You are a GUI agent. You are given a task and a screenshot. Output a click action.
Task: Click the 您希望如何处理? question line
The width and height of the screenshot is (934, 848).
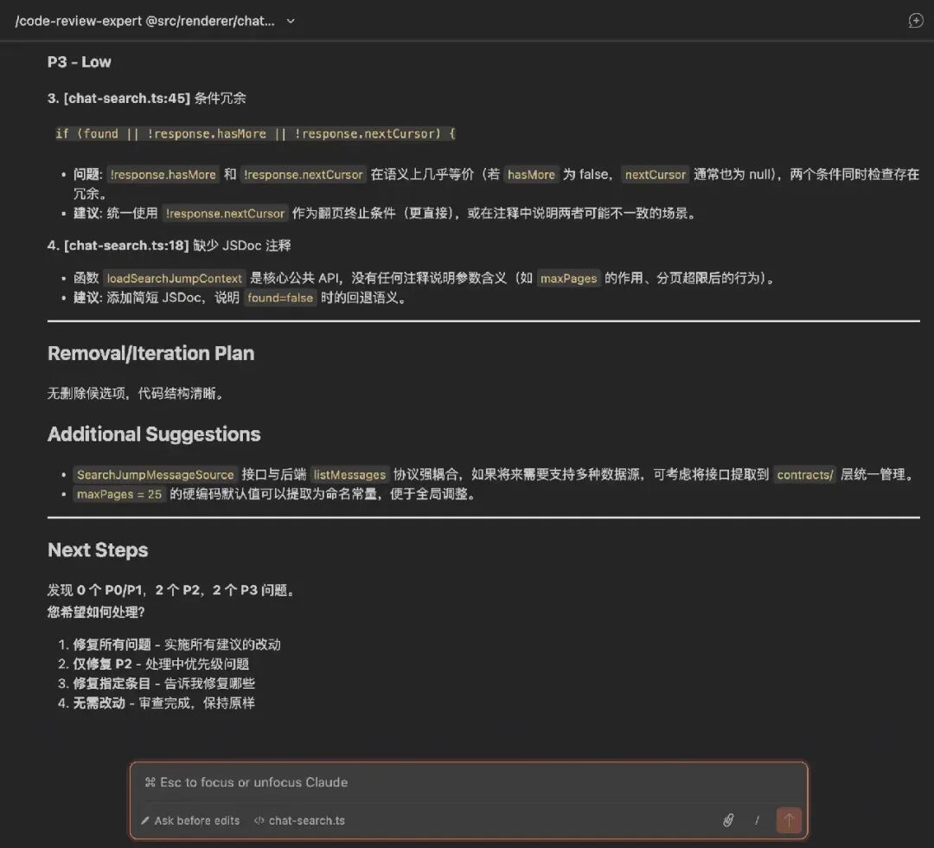tap(96, 612)
